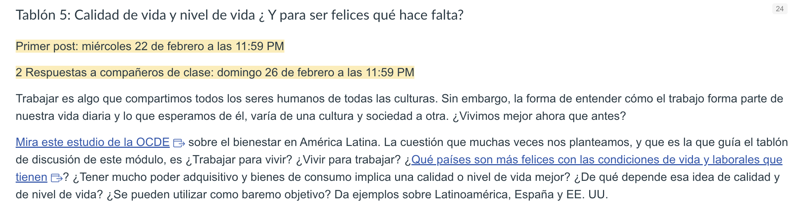Click external-link icon after the word "tienen"
This screenshot has height=211, width=796.
click(x=56, y=178)
